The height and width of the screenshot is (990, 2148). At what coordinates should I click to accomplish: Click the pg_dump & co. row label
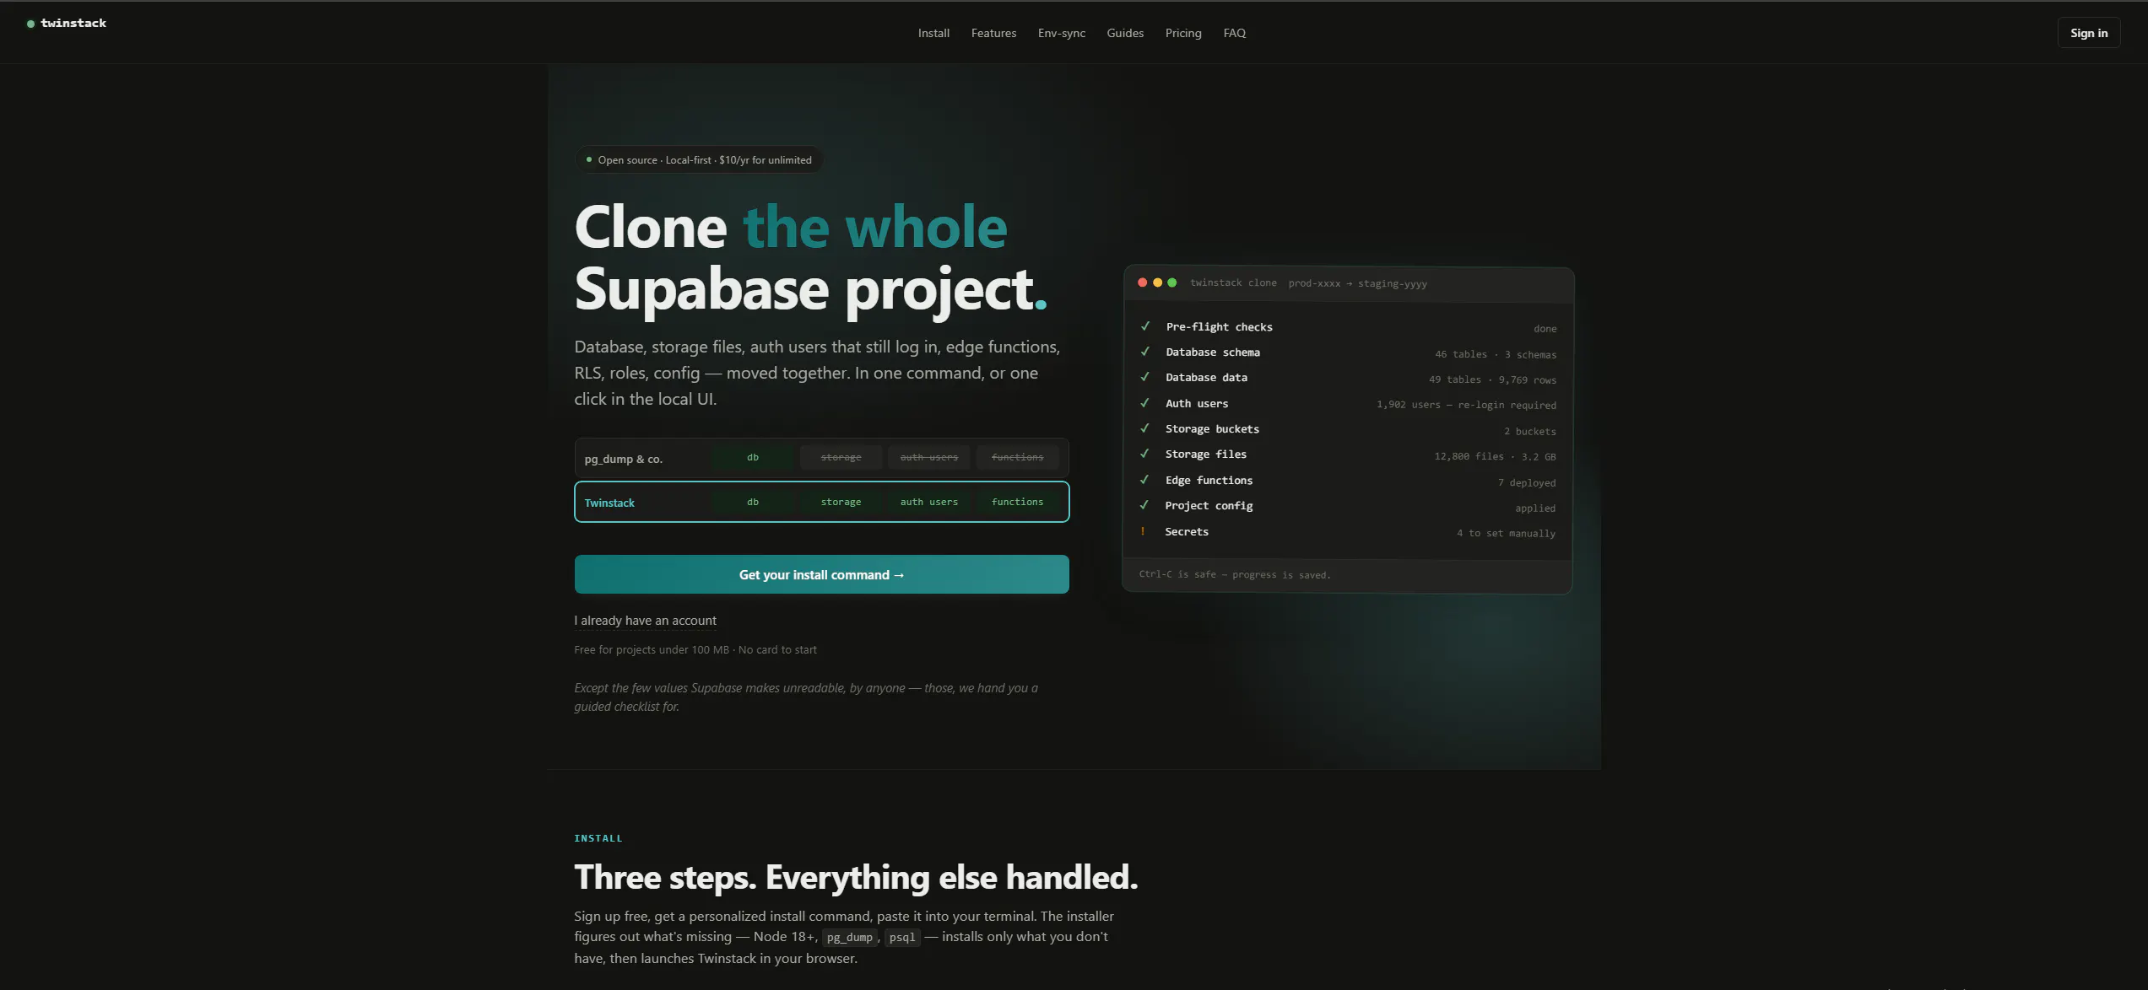(624, 459)
